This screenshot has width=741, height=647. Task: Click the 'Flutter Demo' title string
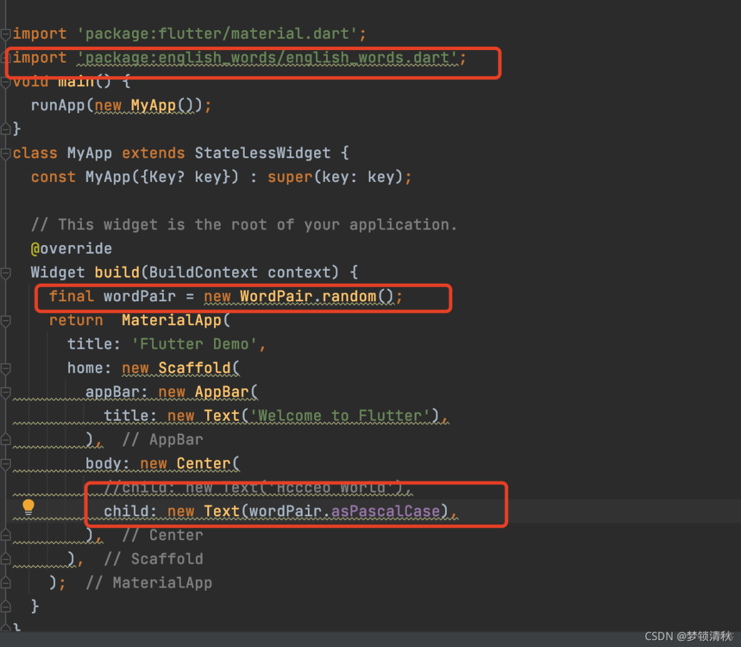(x=197, y=343)
